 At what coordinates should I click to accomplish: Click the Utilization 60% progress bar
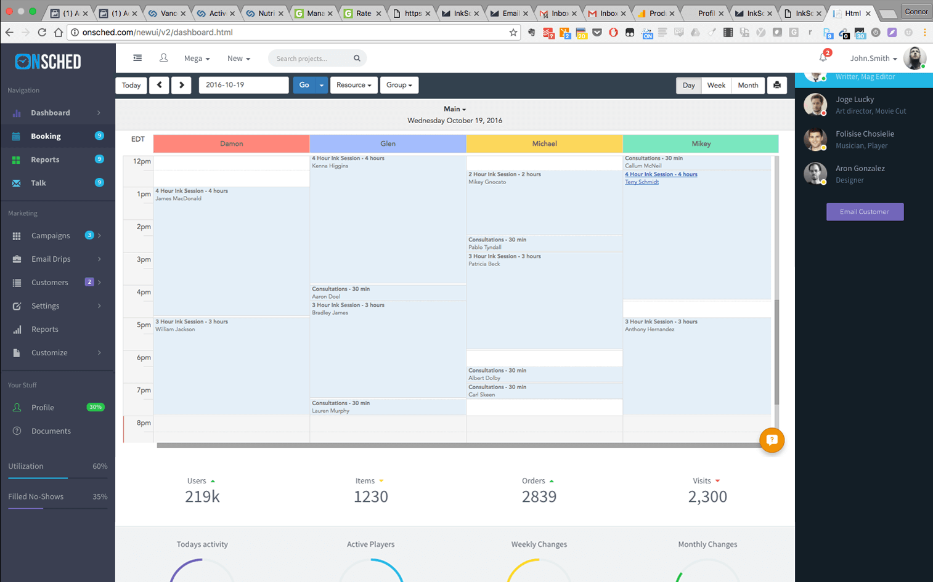point(57,477)
